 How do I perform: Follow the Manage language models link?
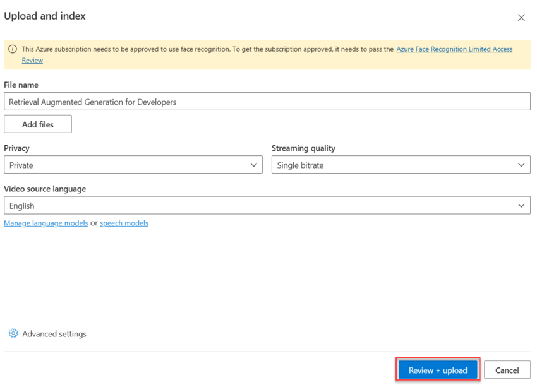[x=46, y=223]
